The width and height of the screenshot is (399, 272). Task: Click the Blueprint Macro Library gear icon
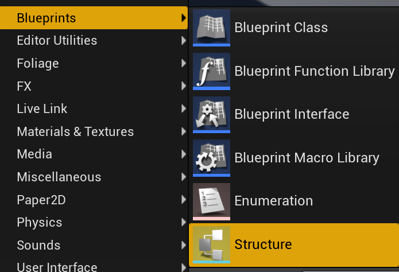(211, 158)
